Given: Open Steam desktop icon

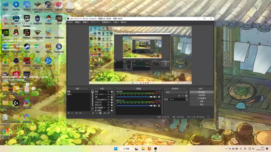Looking at the screenshot, I should pyautogui.click(x=27, y=47).
